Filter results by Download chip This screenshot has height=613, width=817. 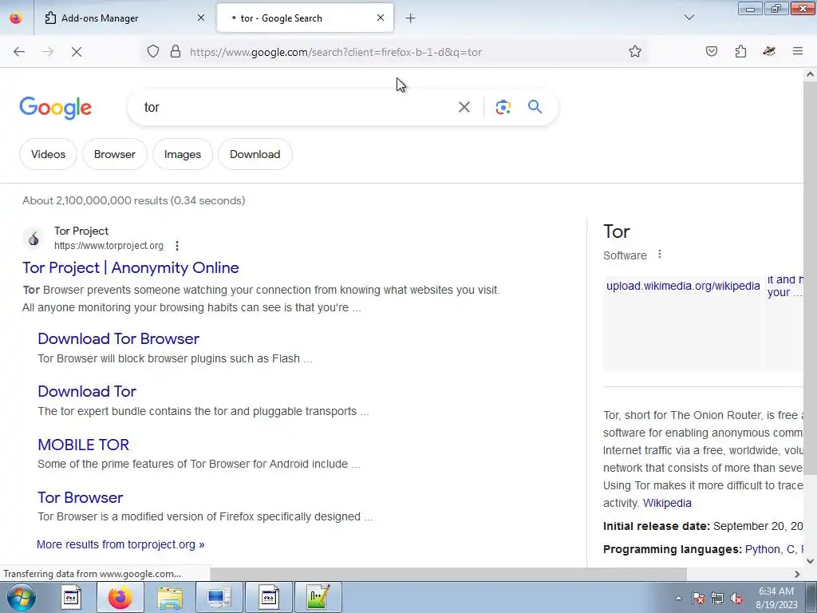tap(255, 154)
